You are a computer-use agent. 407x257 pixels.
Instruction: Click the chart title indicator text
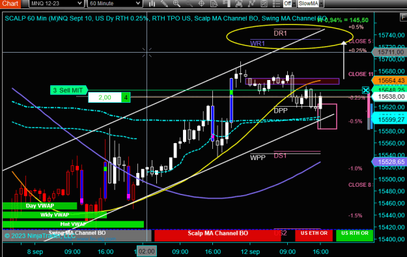coord(165,18)
